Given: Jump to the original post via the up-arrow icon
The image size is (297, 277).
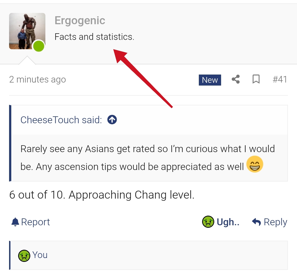Looking at the screenshot, I should coord(112,120).
